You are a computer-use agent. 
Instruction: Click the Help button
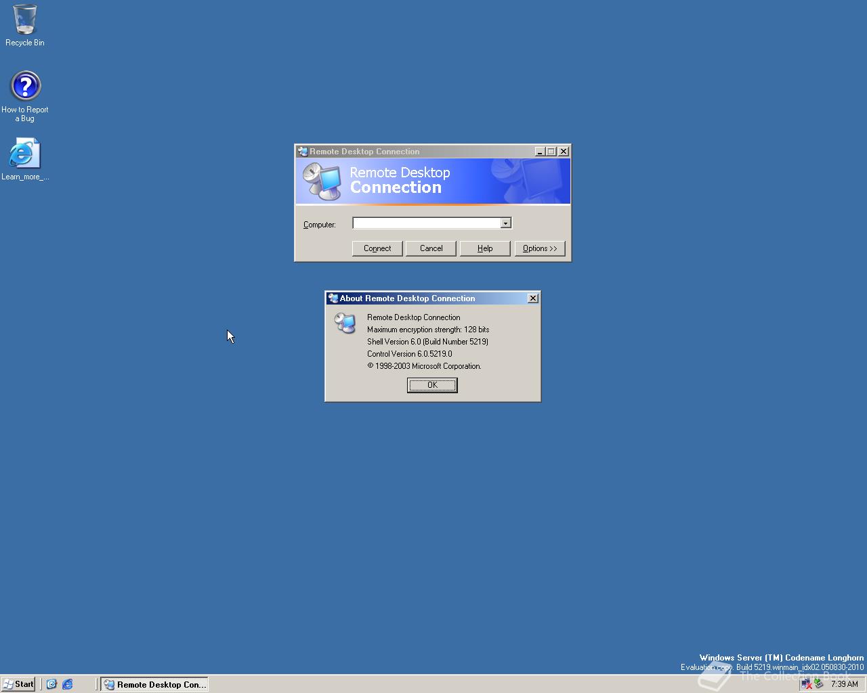485,248
